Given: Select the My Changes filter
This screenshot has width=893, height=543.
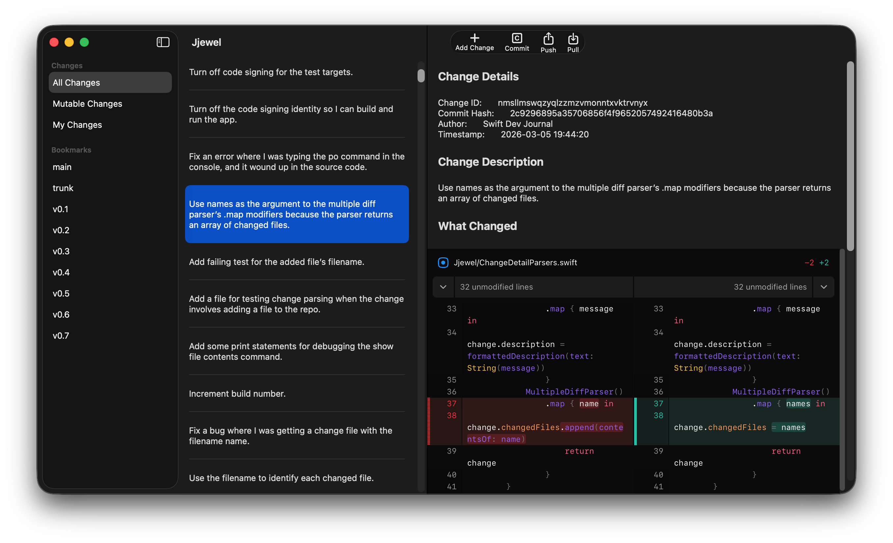Looking at the screenshot, I should point(77,125).
